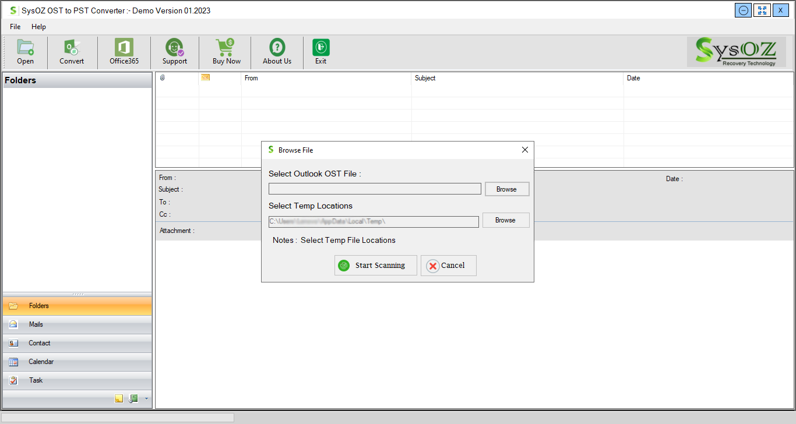Open the Help menu
Image resolution: width=796 pixels, height=424 pixels.
38,27
